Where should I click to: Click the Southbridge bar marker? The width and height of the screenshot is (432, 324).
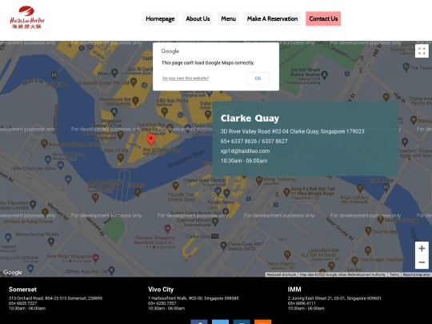click(368, 230)
